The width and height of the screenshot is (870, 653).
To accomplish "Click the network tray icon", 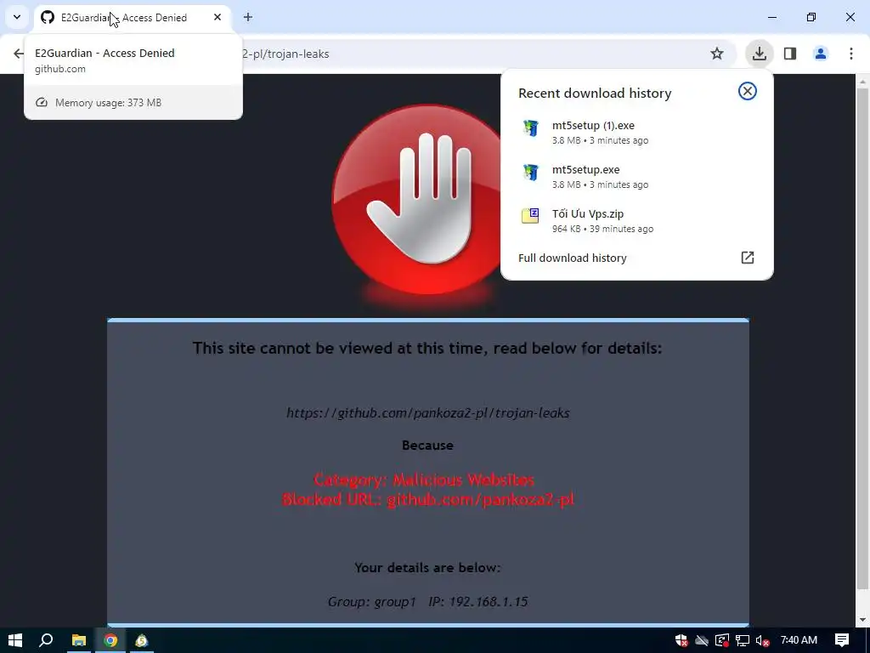I will pyautogui.click(x=743, y=640).
